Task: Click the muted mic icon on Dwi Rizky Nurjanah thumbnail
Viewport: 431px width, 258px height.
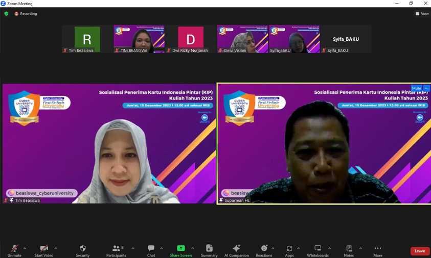Action: [169, 50]
